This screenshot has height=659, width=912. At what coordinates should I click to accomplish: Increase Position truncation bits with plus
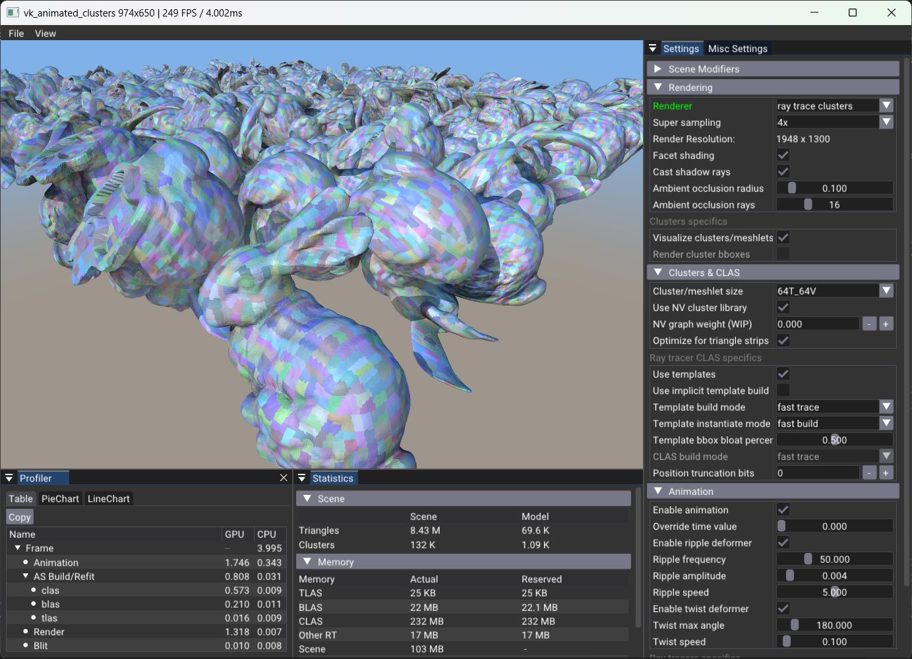pos(886,473)
